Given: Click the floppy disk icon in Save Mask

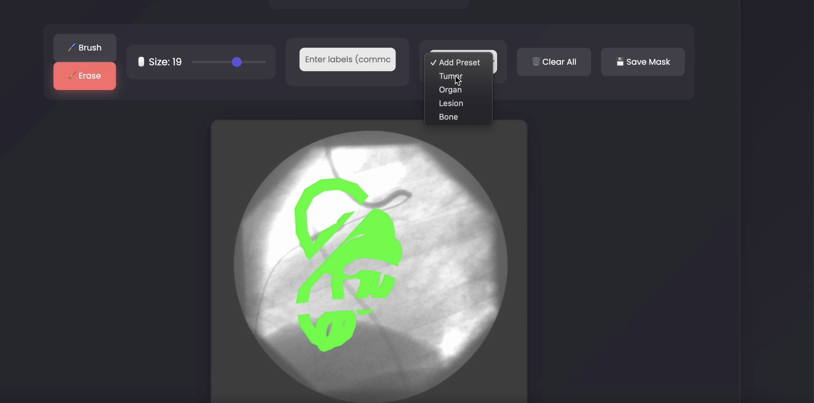Looking at the screenshot, I should point(620,62).
